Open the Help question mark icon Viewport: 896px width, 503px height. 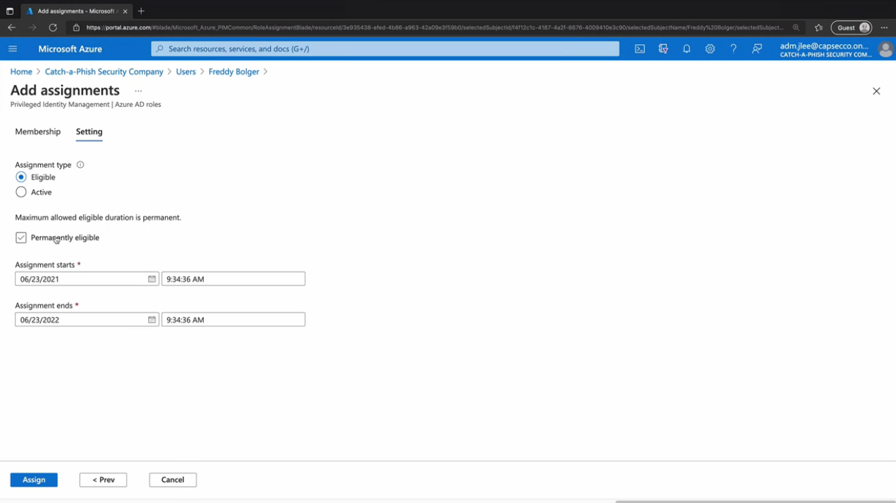pos(733,49)
